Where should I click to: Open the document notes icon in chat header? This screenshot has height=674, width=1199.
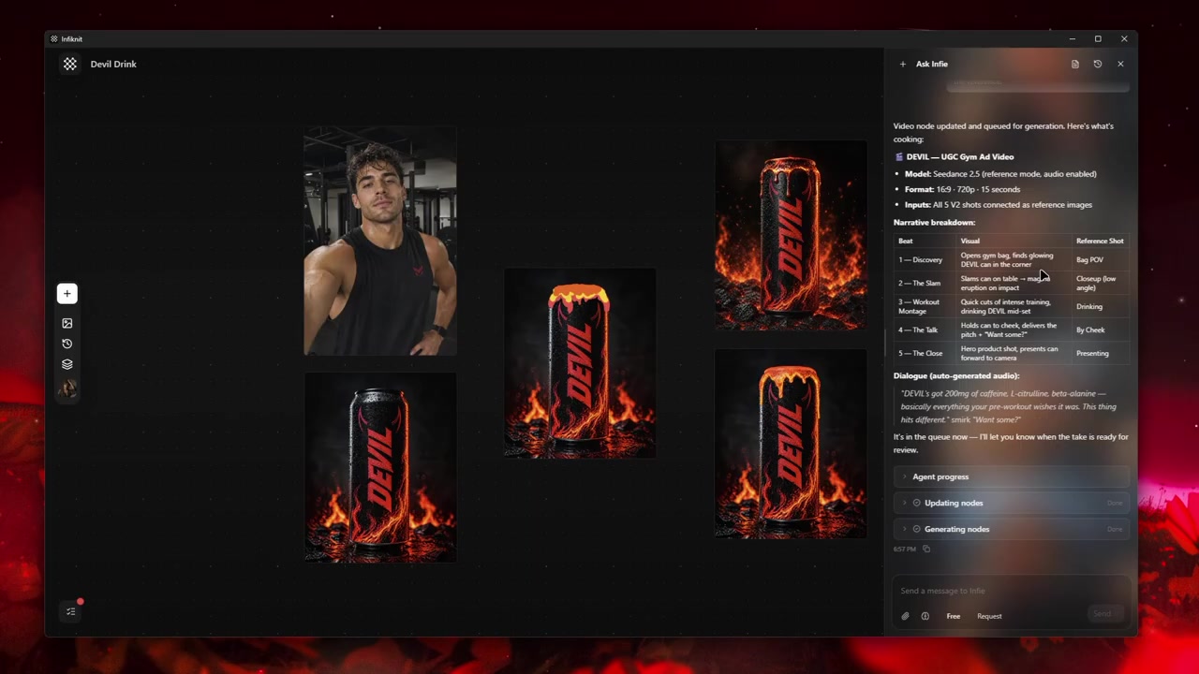1075,64
